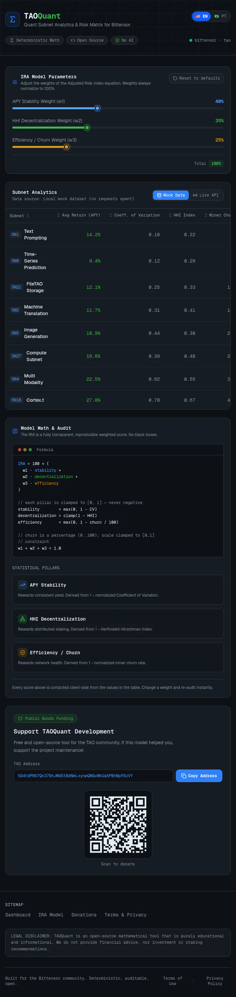Click 'Text Prompting' subnet name
The image size is (236, 997).
coord(35,235)
